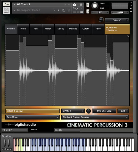138x152 pixels.
Task: Select the Mashup tab
Action: [73, 29]
